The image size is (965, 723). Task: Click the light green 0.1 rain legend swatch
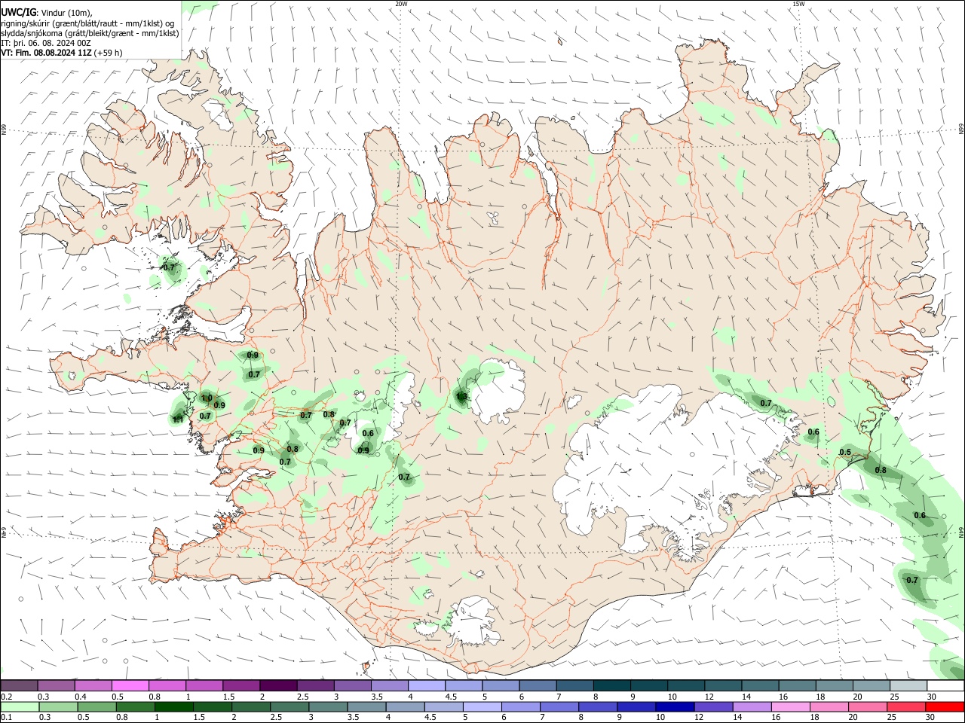[19, 707]
